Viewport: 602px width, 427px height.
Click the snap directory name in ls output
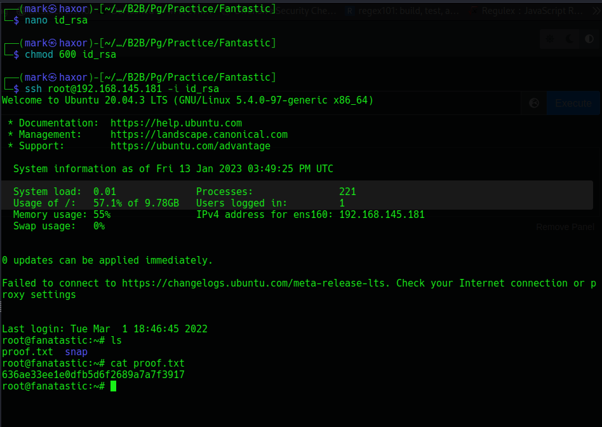(76, 352)
